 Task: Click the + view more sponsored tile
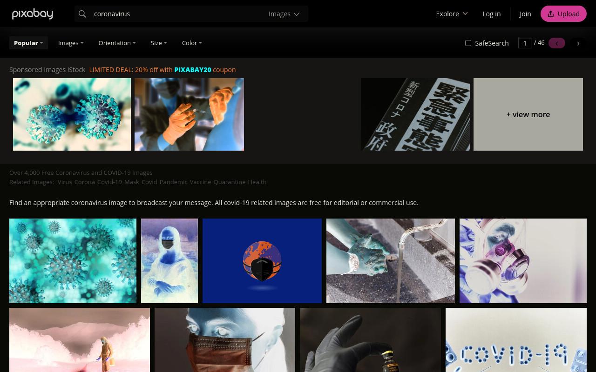pyautogui.click(x=528, y=114)
